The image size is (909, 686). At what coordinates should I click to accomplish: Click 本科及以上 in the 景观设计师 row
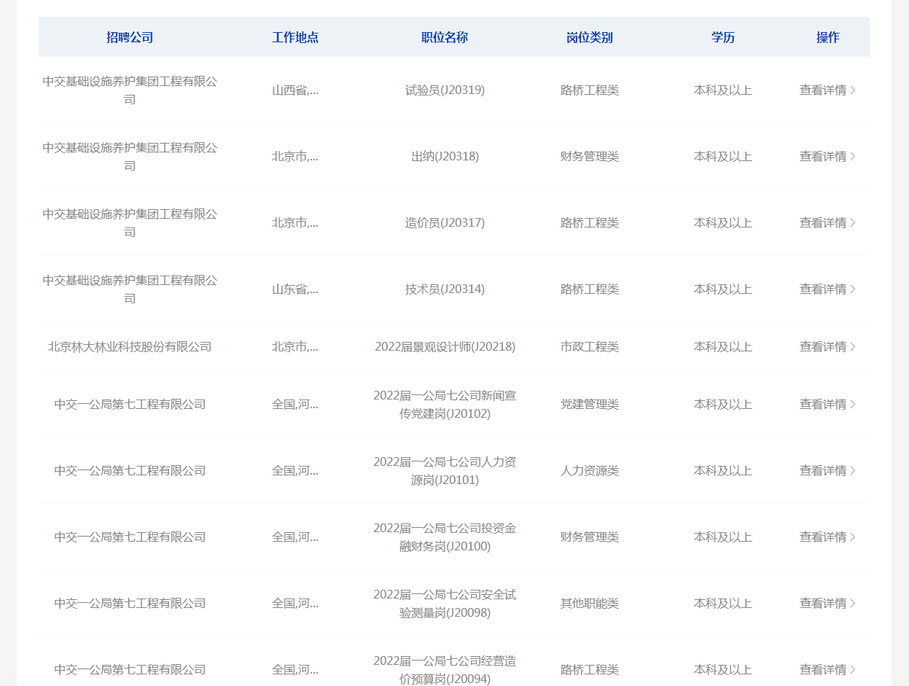click(723, 347)
